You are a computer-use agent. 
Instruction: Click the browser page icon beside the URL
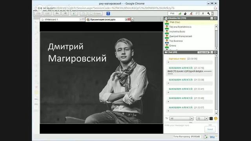click(36, 8)
